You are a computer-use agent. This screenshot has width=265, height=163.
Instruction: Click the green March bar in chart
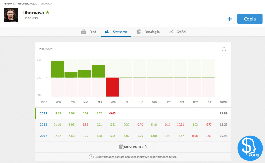point(85,74)
